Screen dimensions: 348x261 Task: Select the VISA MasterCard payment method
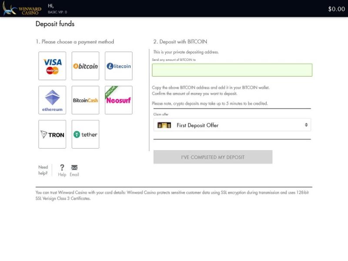pos(52,66)
